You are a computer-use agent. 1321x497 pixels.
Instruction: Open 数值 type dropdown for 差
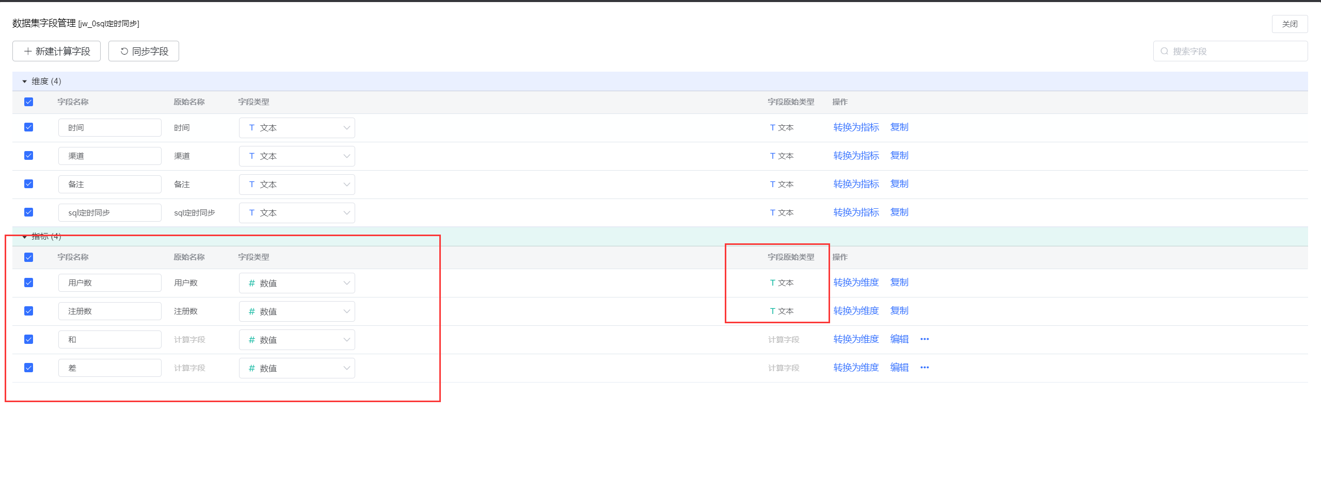[297, 368]
